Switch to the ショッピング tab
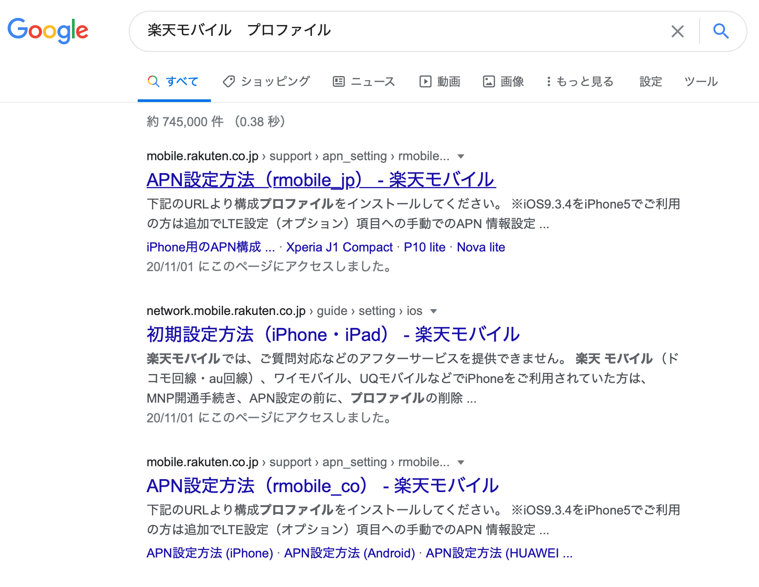Image resolution: width=759 pixels, height=587 pixels. click(266, 81)
